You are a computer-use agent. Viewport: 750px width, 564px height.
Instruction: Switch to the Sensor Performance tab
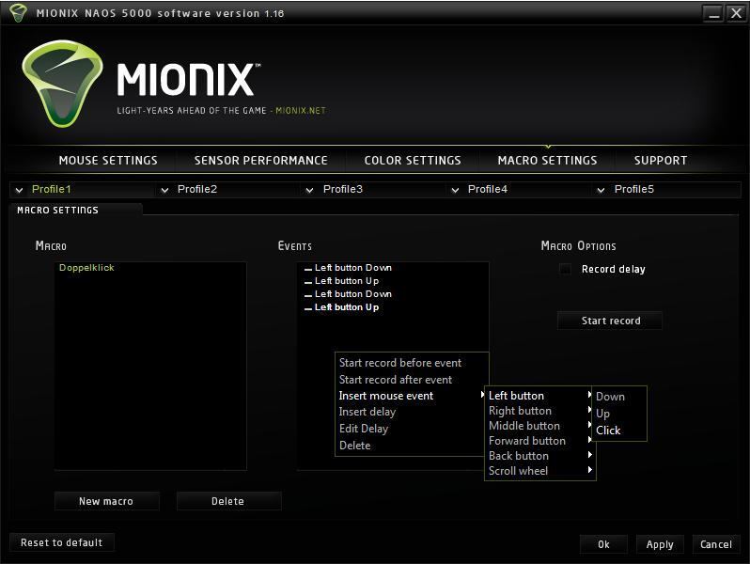pos(260,160)
